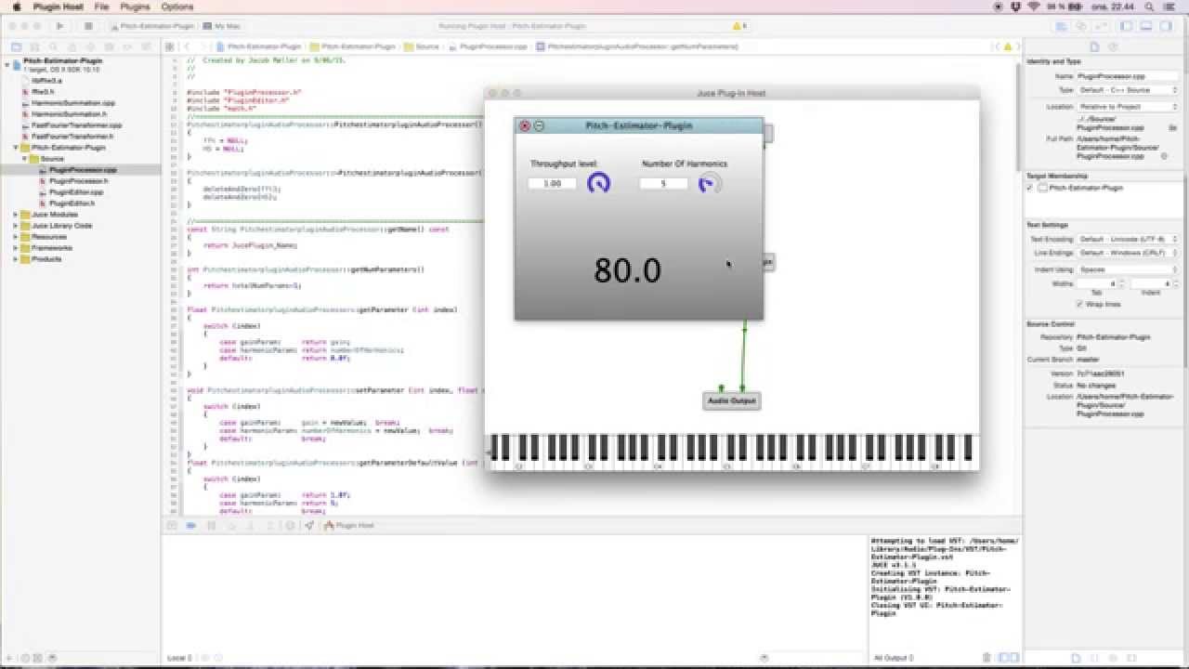Viewport: 1189px width, 669px height.
Task: Click the Xcode Stop button
Action: (88, 26)
